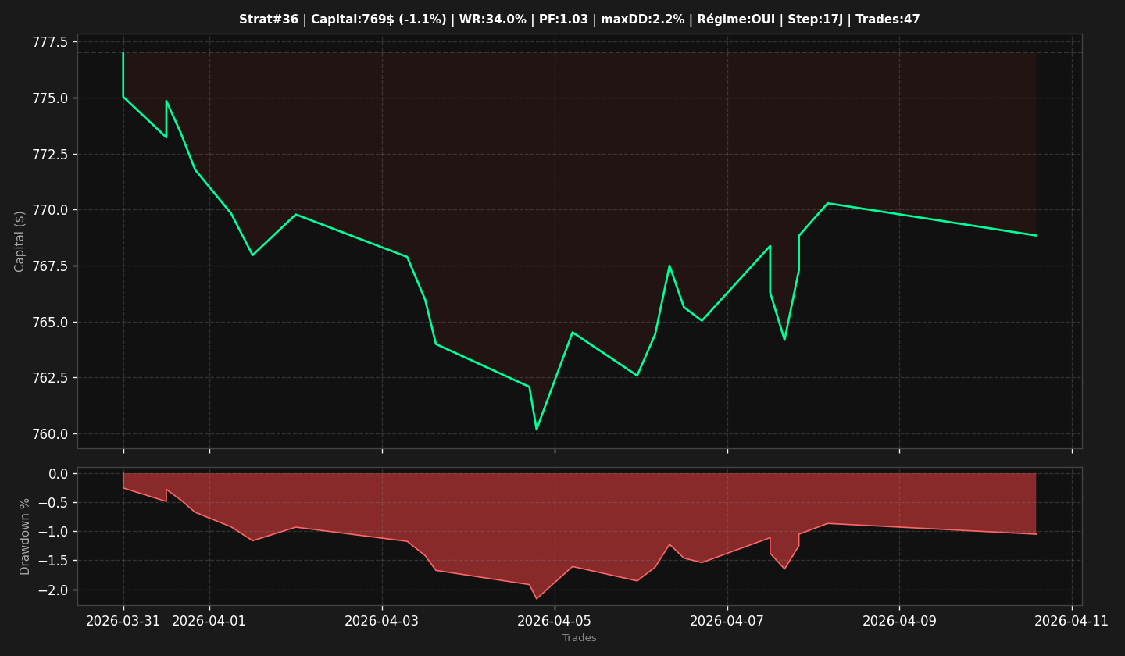Click the -2.0 drawdown axis tick

(52, 590)
